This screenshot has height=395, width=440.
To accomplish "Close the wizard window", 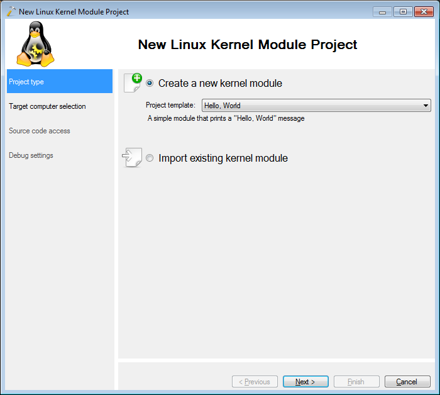I will point(424,12).
